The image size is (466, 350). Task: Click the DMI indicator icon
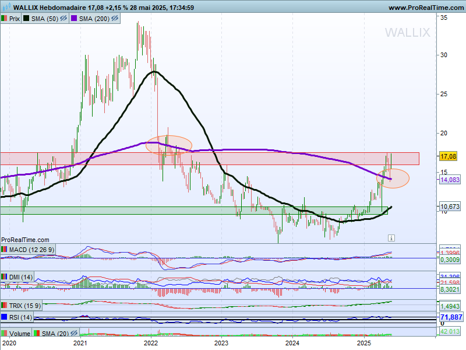click(x=4, y=277)
